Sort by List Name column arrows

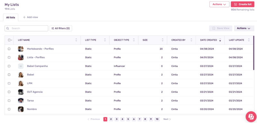tap(76, 40)
